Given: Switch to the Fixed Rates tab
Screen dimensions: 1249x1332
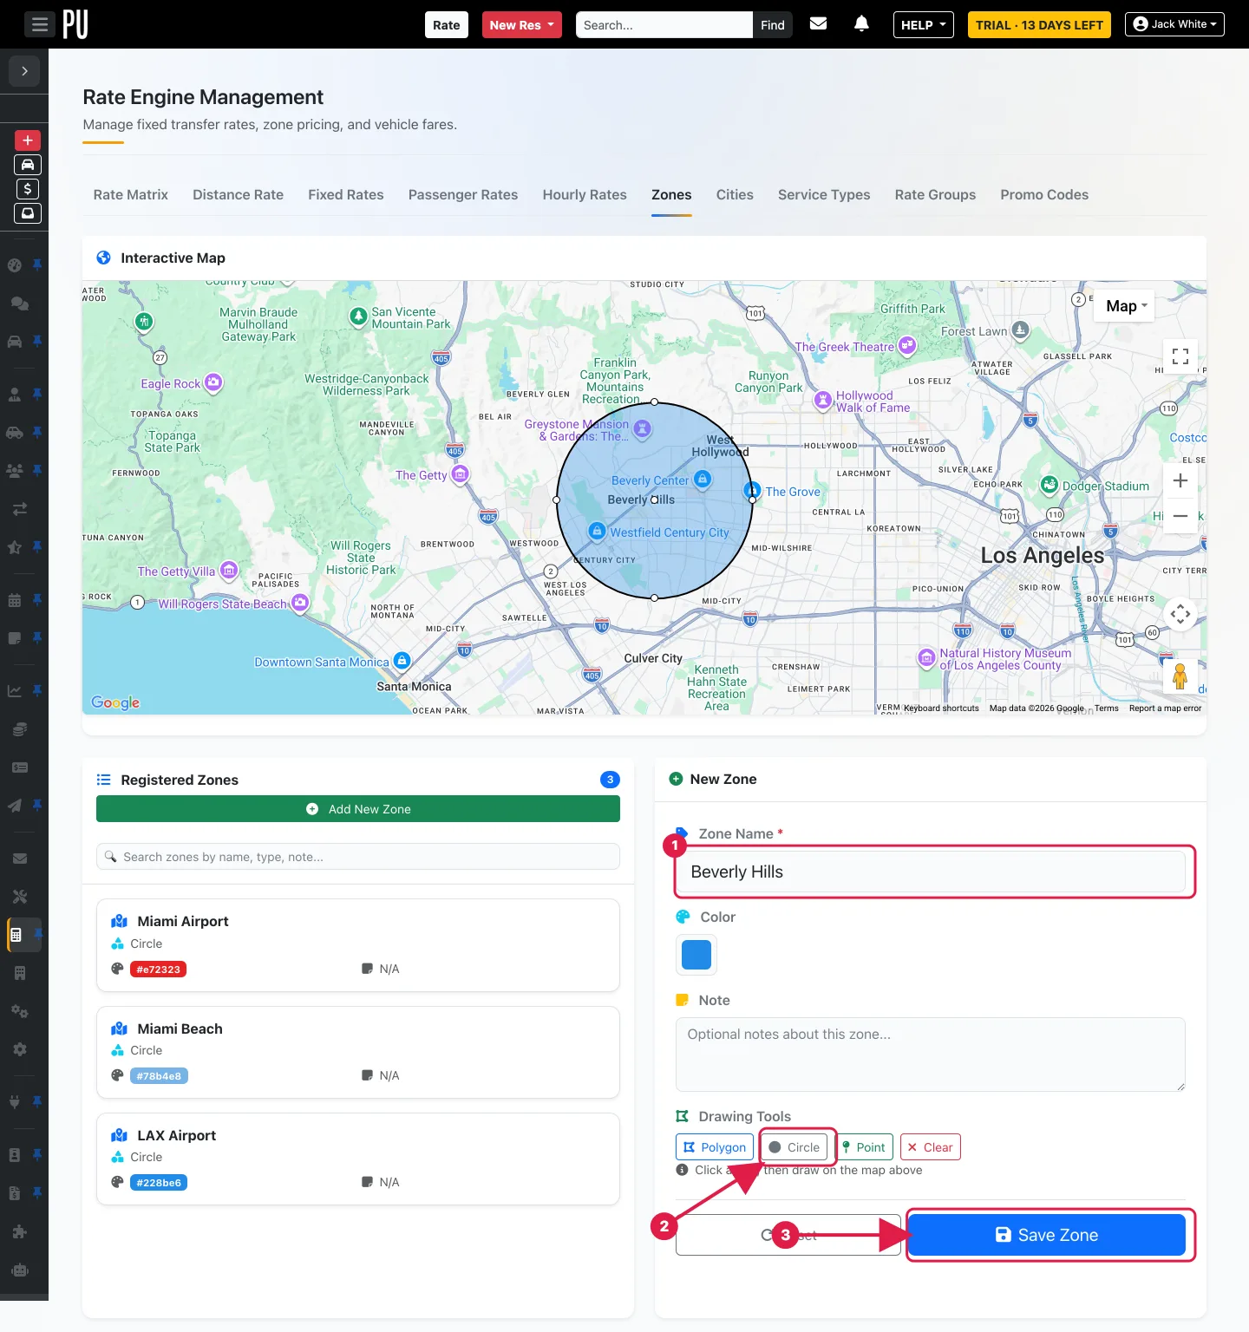Looking at the screenshot, I should coord(346,194).
